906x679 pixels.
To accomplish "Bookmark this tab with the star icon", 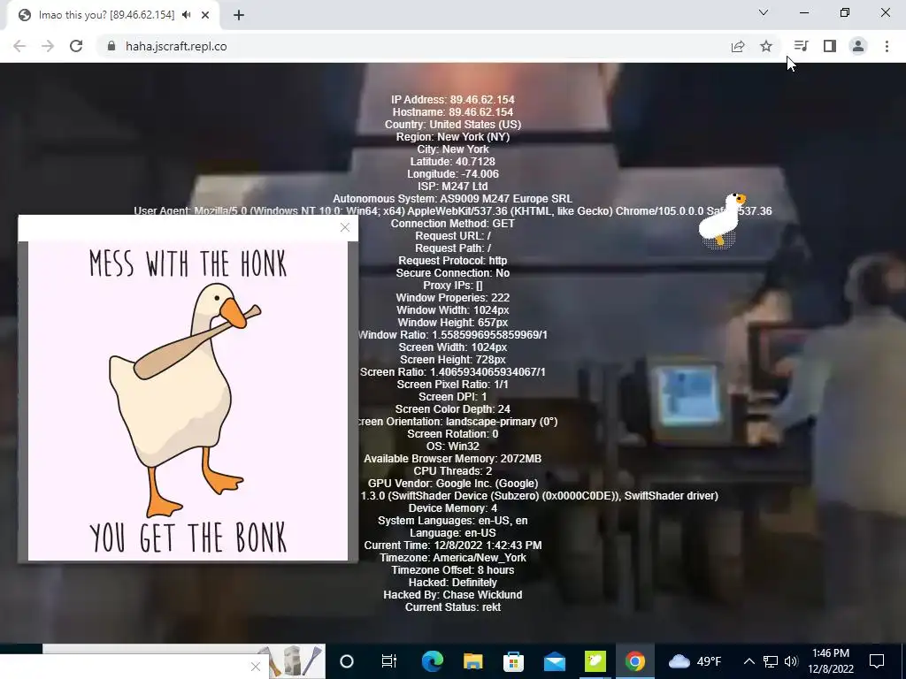I will tap(766, 46).
